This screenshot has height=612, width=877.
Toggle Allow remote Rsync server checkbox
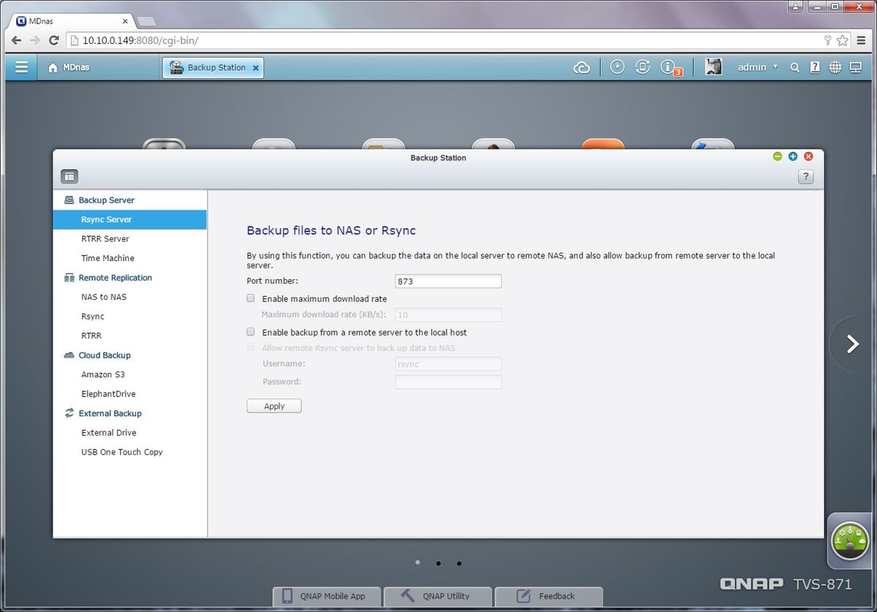tap(251, 348)
